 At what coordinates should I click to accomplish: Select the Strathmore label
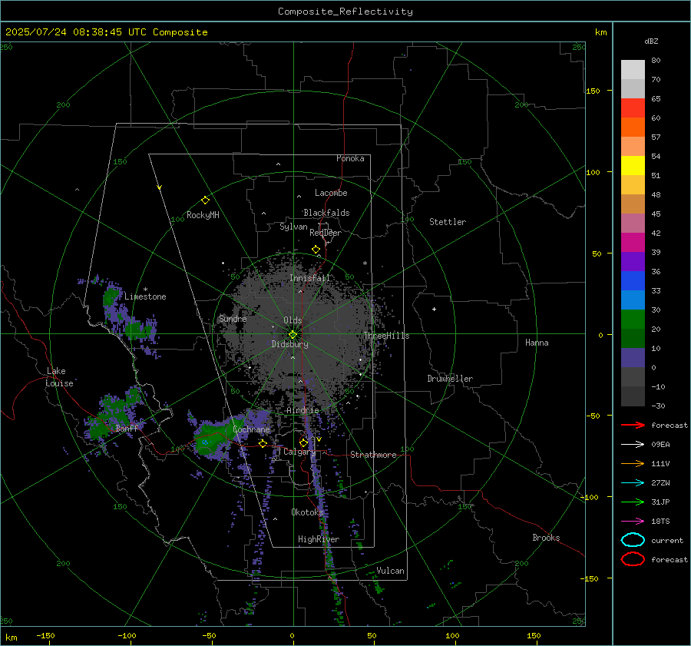coord(373,455)
